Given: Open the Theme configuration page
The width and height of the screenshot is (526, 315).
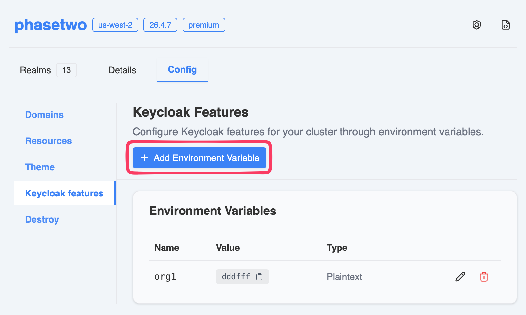Looking at the screenshot, I should pyautogui.click(x=39, y=167).
